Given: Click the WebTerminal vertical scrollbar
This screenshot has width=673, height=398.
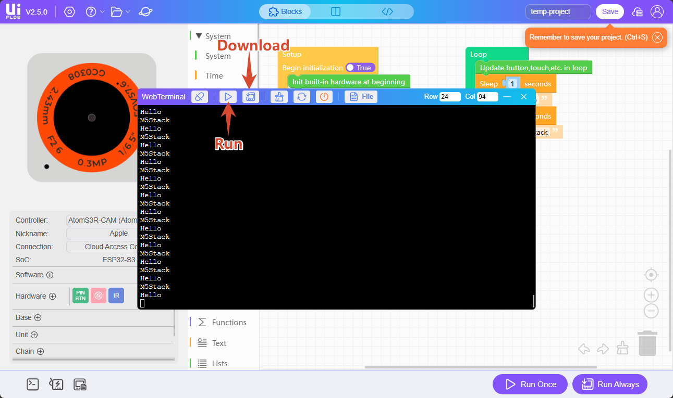Looking at the screenshot, I should coord(533,301).
